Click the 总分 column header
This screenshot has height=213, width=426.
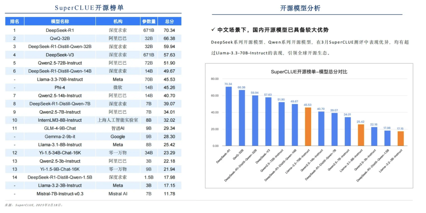click(169, 21)
